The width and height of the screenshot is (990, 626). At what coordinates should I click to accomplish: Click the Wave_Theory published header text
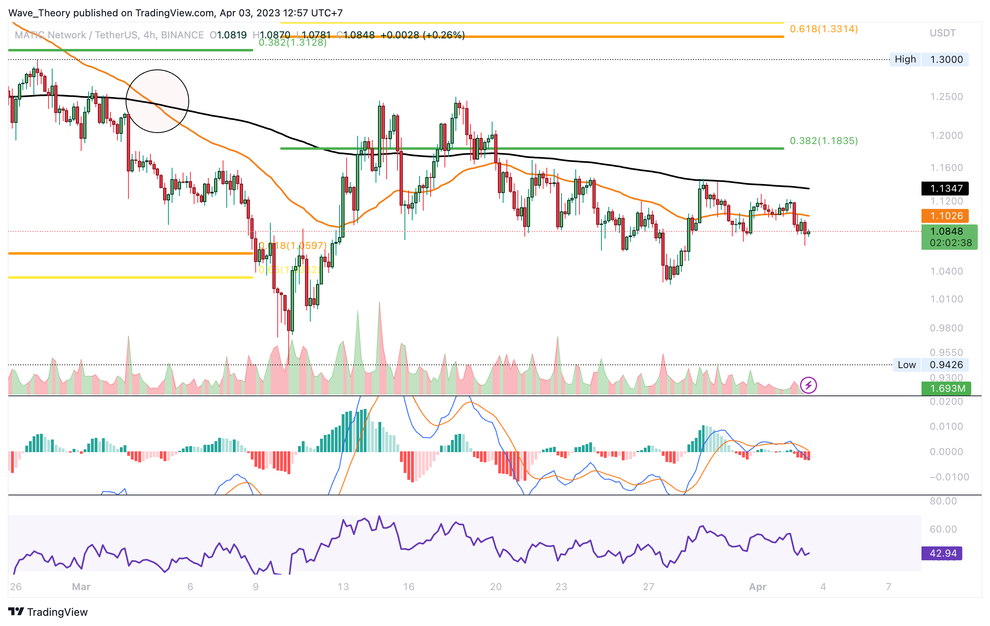pos(175,13)
